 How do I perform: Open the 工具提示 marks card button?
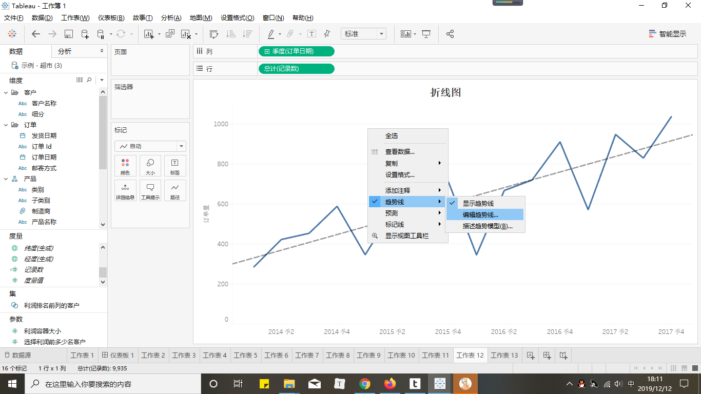point(150,190)
